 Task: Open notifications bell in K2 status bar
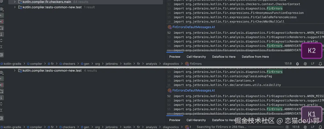pyautogui.click(x=320, y=64)
